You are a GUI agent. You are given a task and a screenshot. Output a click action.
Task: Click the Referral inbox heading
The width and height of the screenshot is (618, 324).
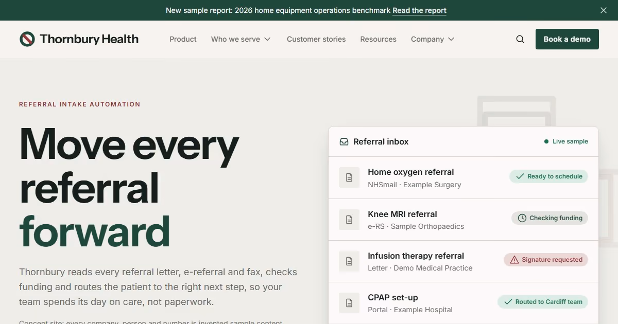point(381,141)
